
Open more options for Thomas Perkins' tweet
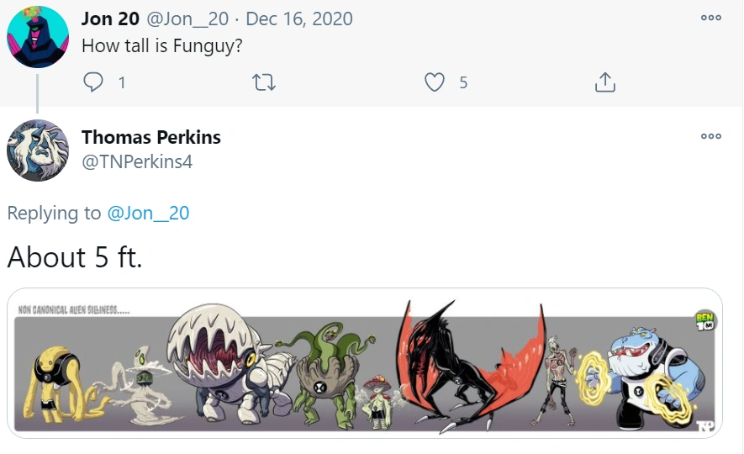click(x=710, y=136)
